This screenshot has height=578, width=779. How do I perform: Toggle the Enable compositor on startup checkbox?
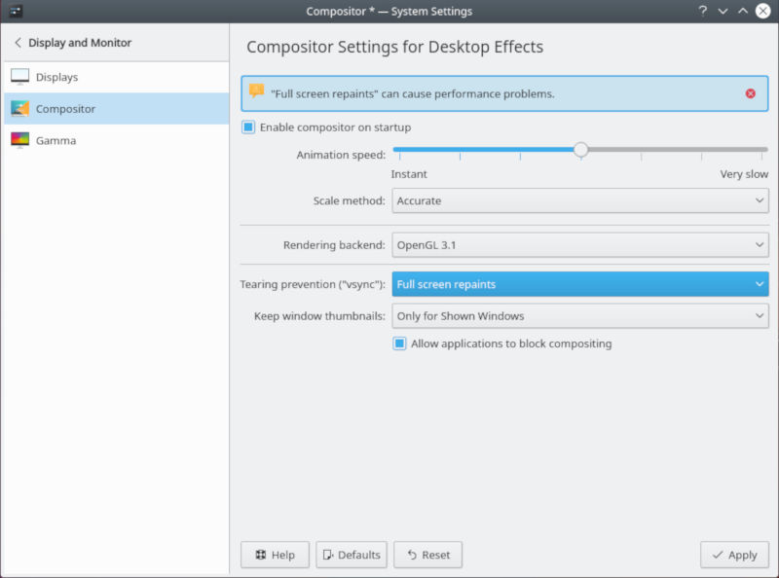(x=248, y=126)
